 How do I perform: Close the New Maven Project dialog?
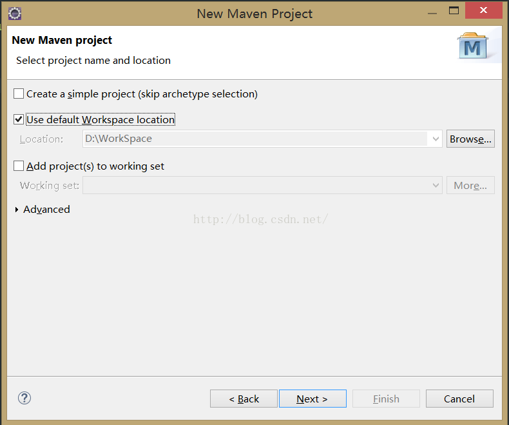pos(483,10)
